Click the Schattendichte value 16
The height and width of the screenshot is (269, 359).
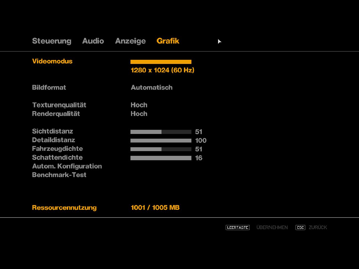click(x=199, y=158)
